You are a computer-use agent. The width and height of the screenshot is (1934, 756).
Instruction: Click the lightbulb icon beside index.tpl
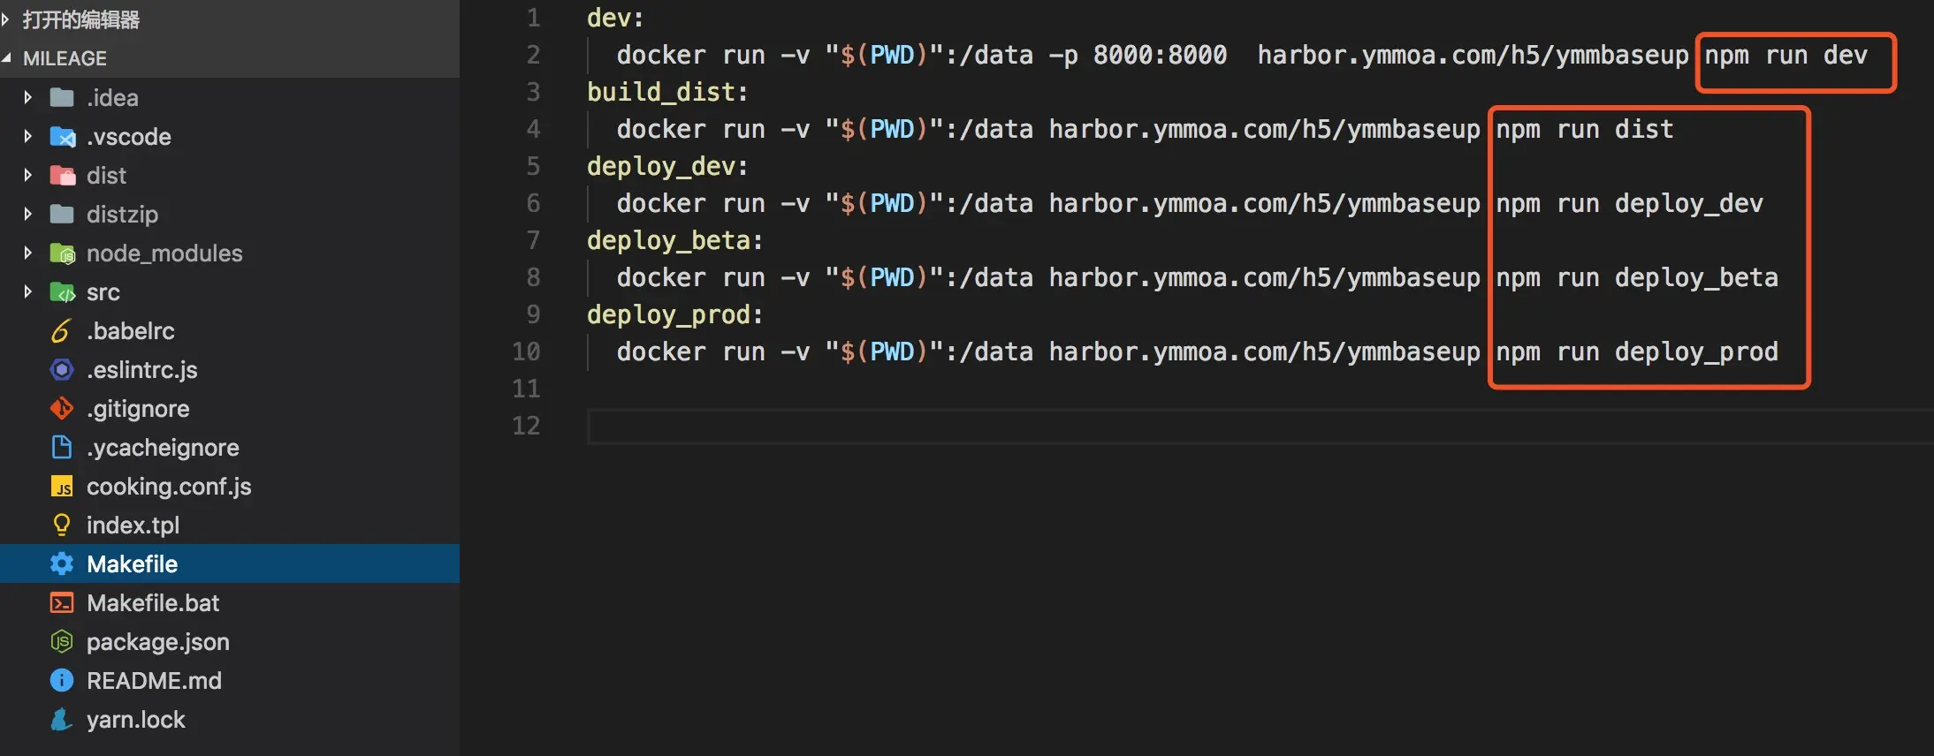pos(62,525)
